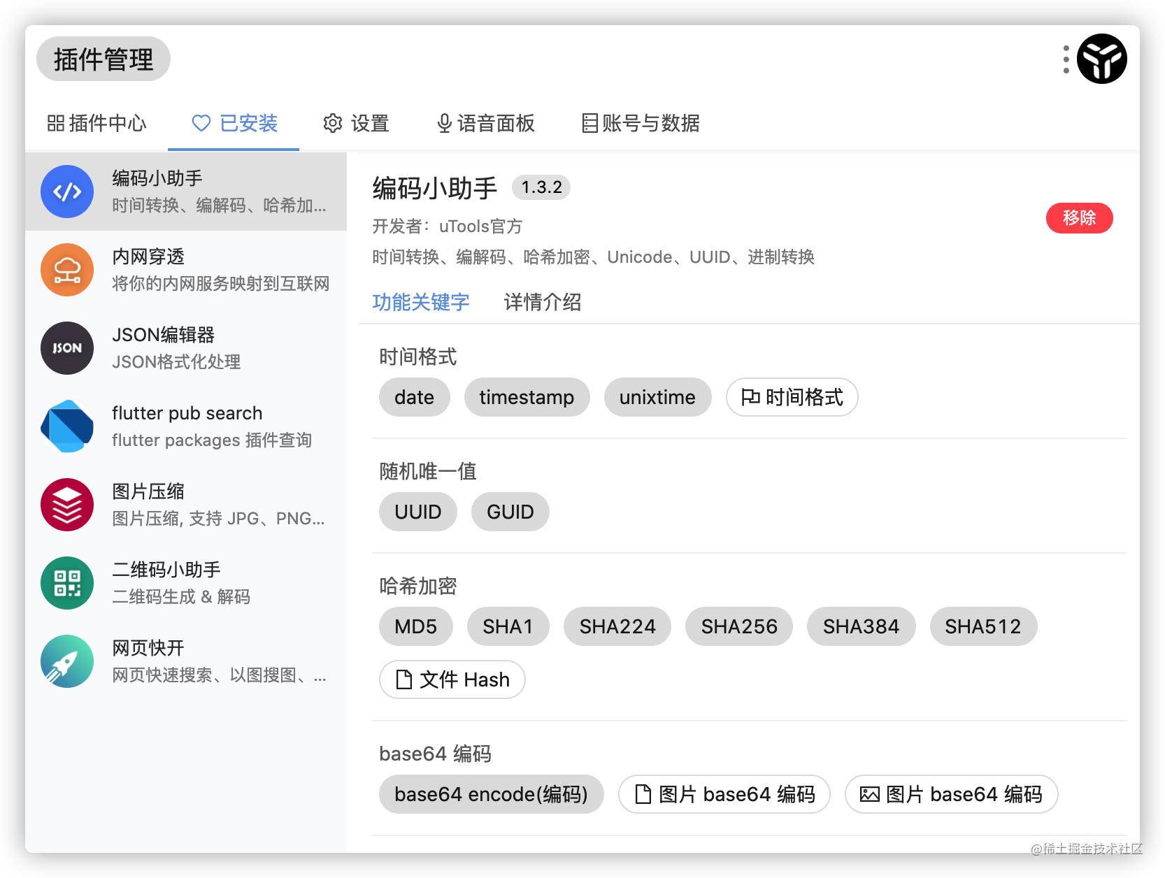Click the SHA1 keyword tag
The width and height of the screenshot is (1165, 878).
[508, 626]
